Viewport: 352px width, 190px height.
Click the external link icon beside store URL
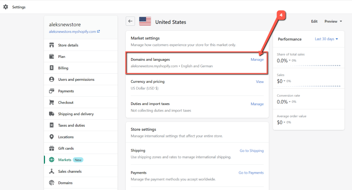(x=98, y=32)
